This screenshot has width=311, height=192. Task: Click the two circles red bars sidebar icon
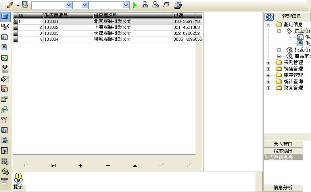click(x=4, y=120)
